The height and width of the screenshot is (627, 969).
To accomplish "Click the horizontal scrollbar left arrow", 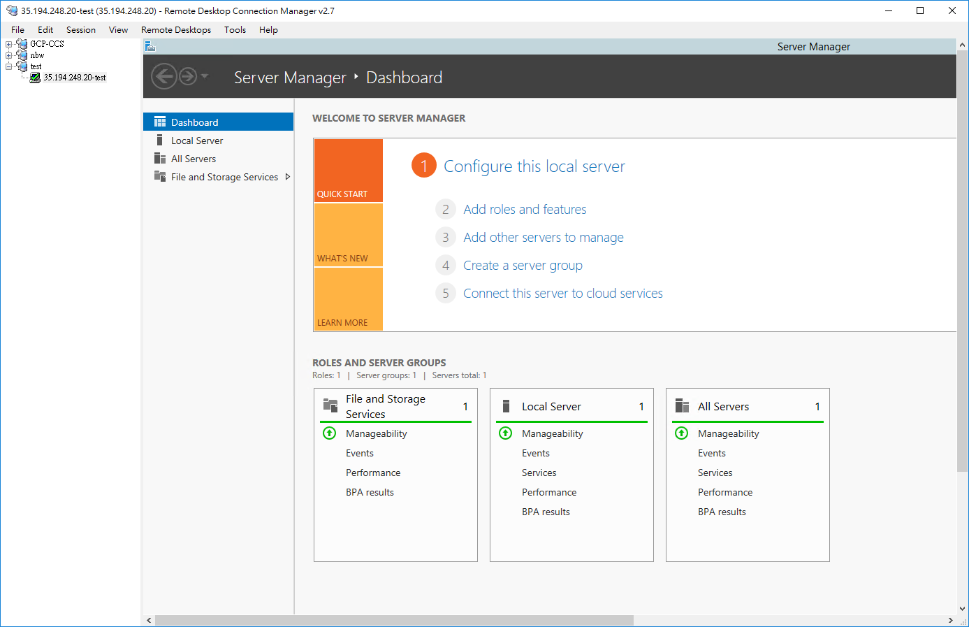I will click(x=149, y=621).
